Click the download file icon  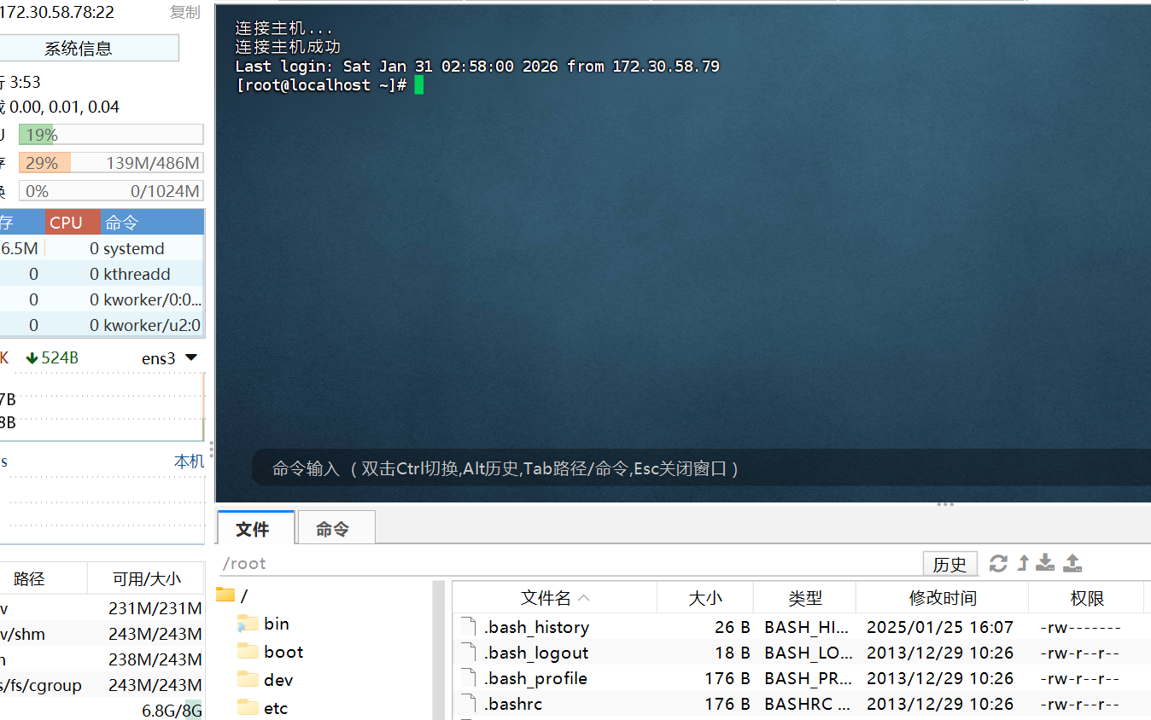pos(1045,563)
